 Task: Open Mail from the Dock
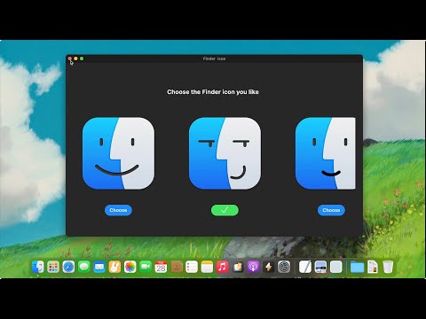[x=99, y=267]
